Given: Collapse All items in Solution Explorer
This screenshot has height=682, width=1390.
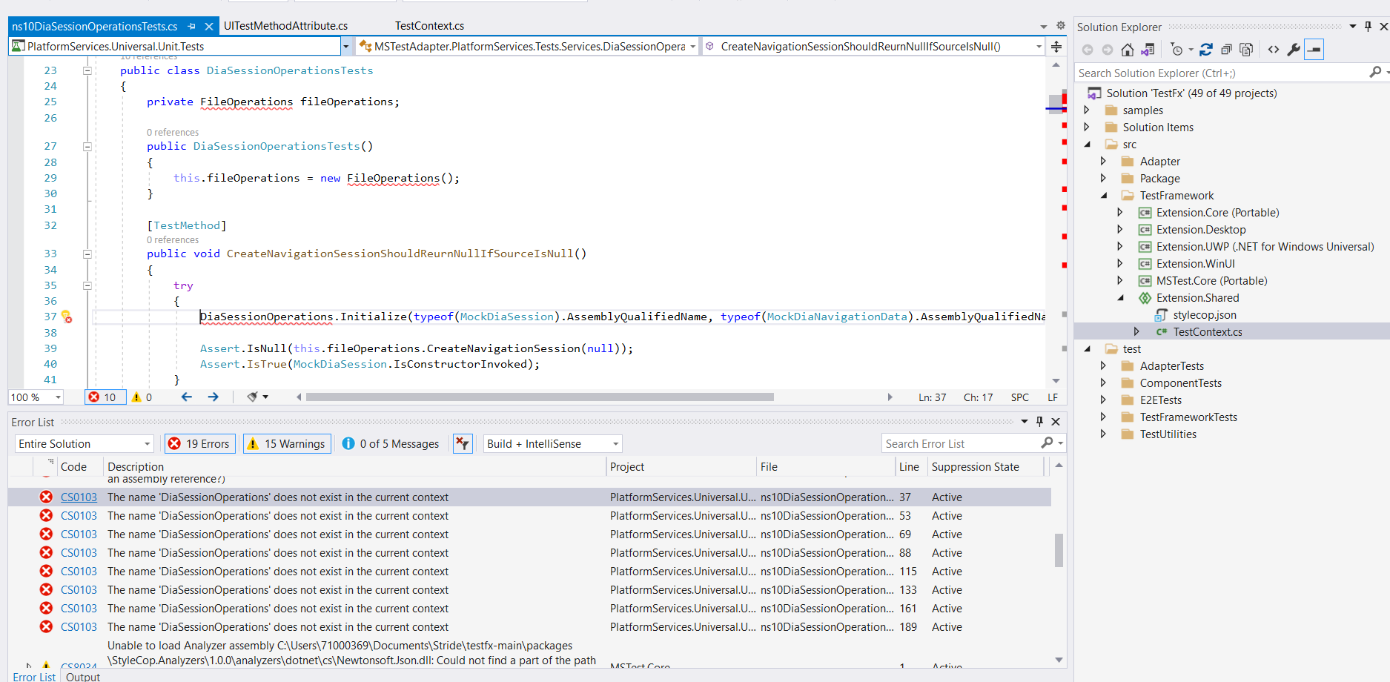Looking at the screenshot, I should click(1226, 50).
